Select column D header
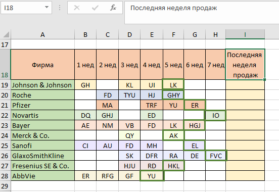279x192 pixels. 129,34
